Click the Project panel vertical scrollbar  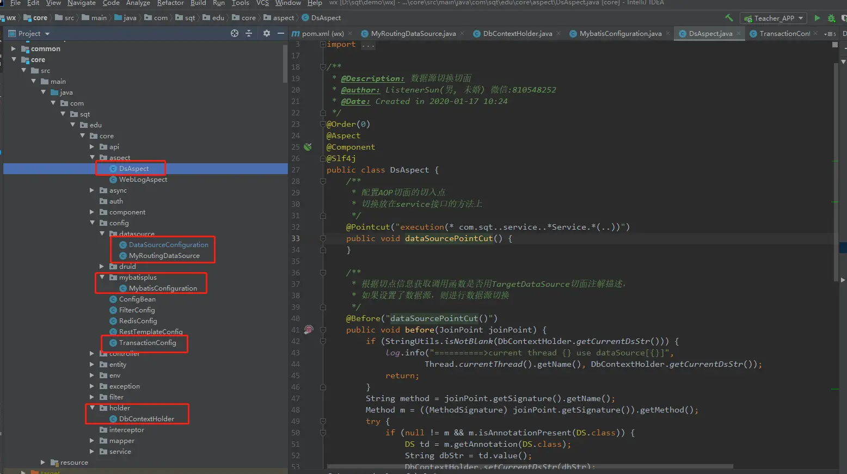point(285,64)
